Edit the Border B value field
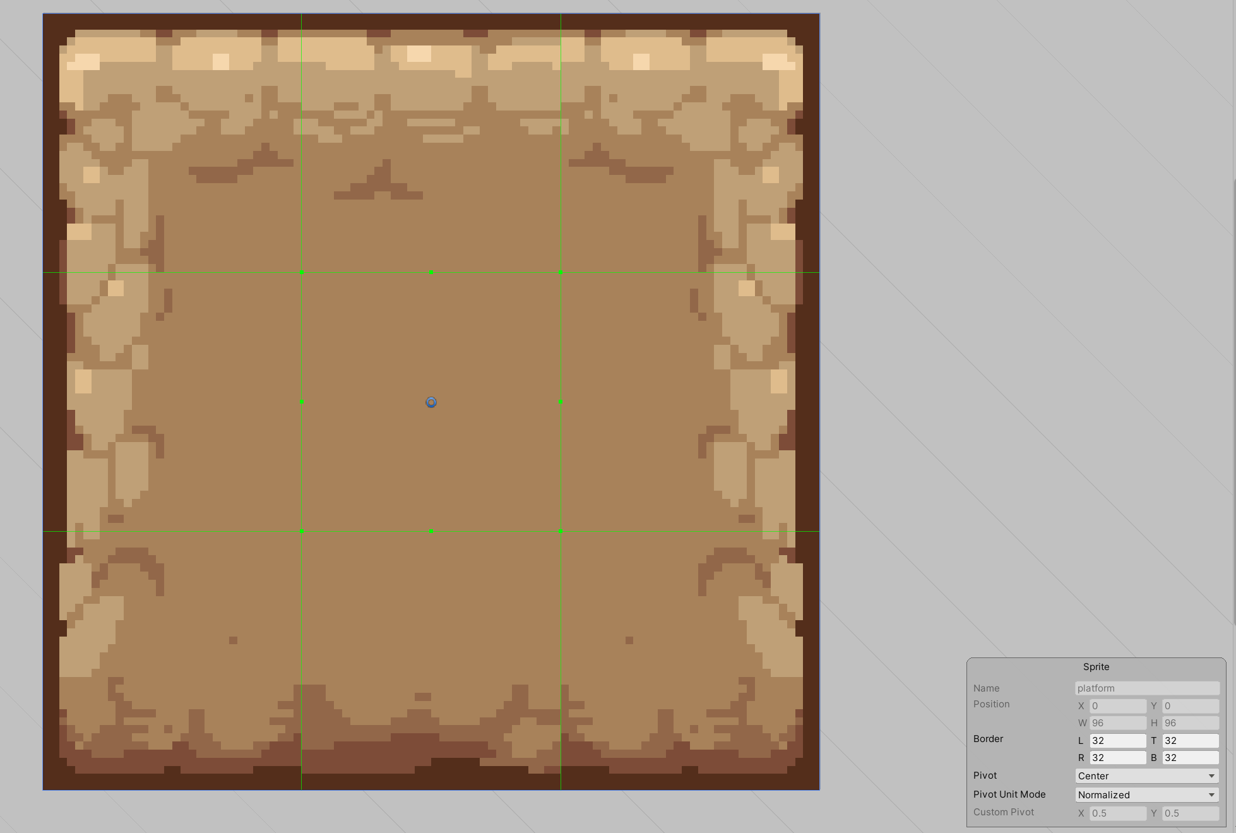This screenshot has height=833, width=1236. [x=1191, y=758]
